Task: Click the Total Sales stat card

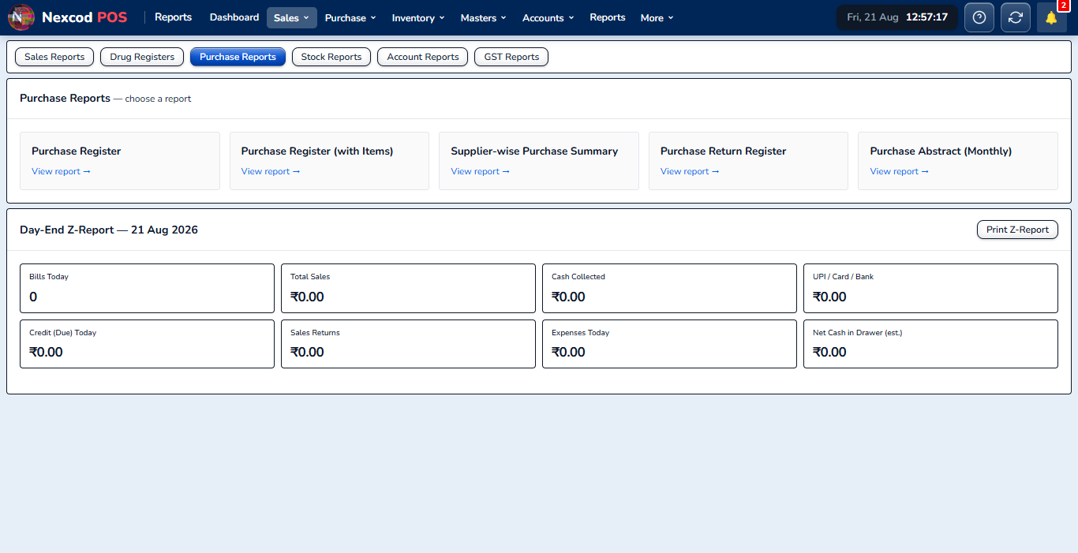Action: point(408,288)
